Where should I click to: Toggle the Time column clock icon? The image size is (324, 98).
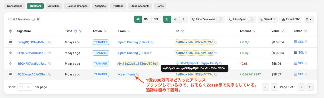tap(75, 31)
